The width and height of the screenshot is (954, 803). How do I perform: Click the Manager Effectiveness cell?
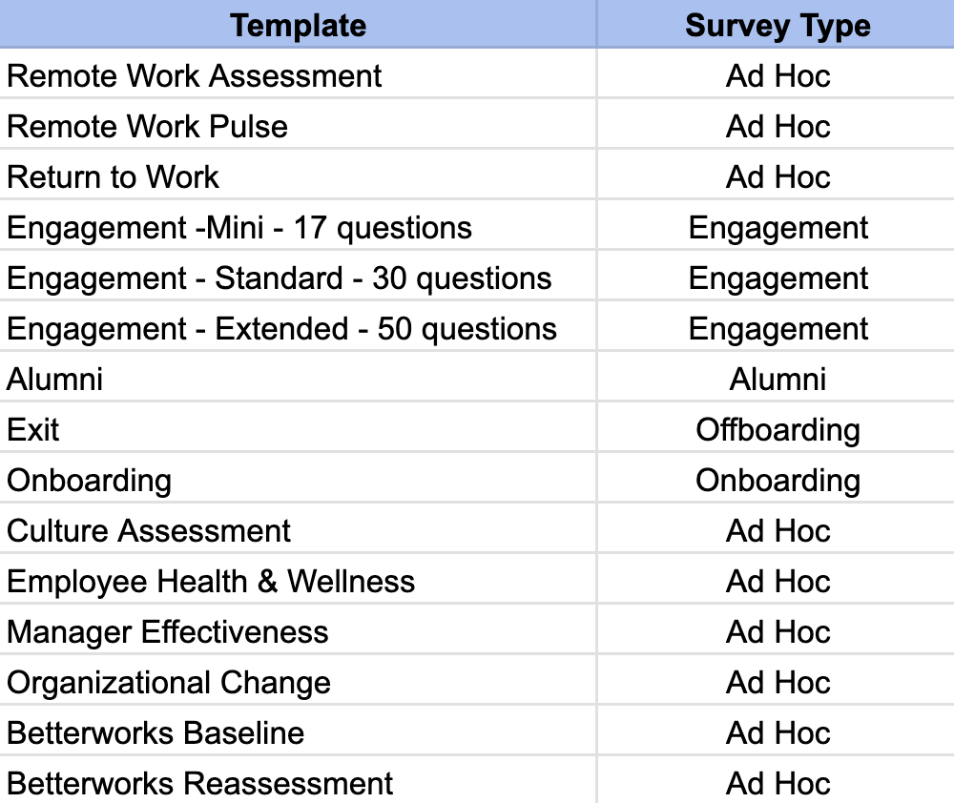coord(298,629)
